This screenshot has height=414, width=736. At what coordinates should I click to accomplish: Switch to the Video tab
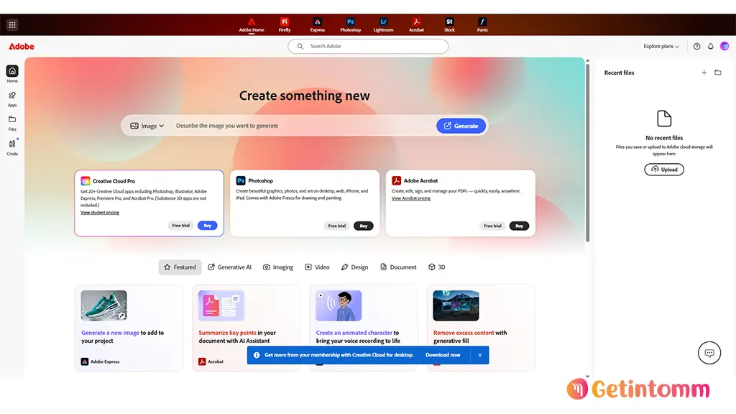(x=317, y=267)
